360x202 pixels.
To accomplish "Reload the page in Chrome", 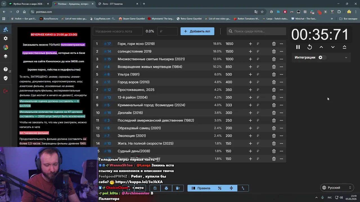I will pos(17,12).
